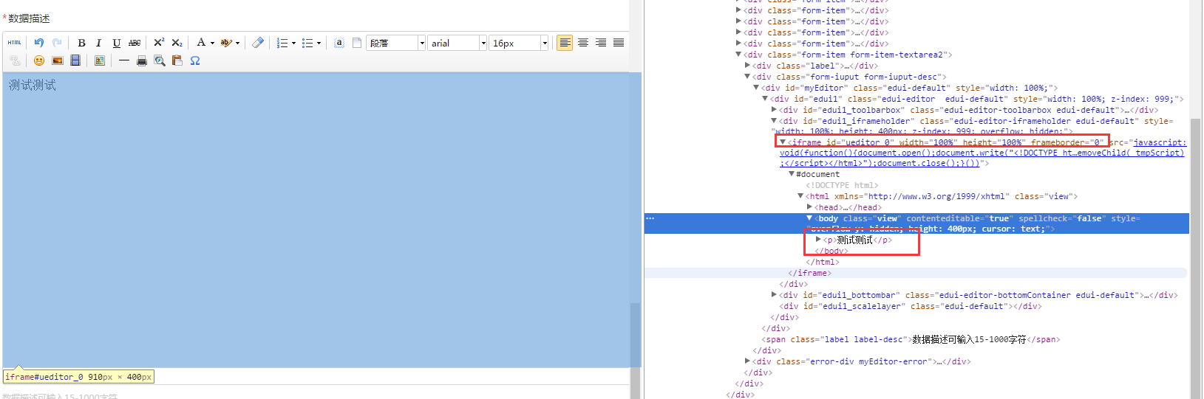The height and width of the screenshot is (399, 1204).
Task: Justify the text alignment
Action: (x=619, y=43)
